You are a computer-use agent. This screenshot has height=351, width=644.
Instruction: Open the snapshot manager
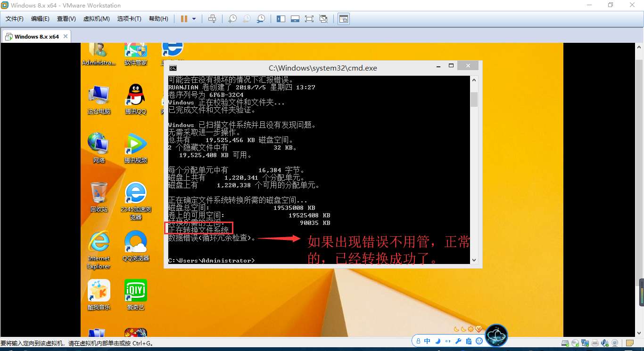[261, 19]
